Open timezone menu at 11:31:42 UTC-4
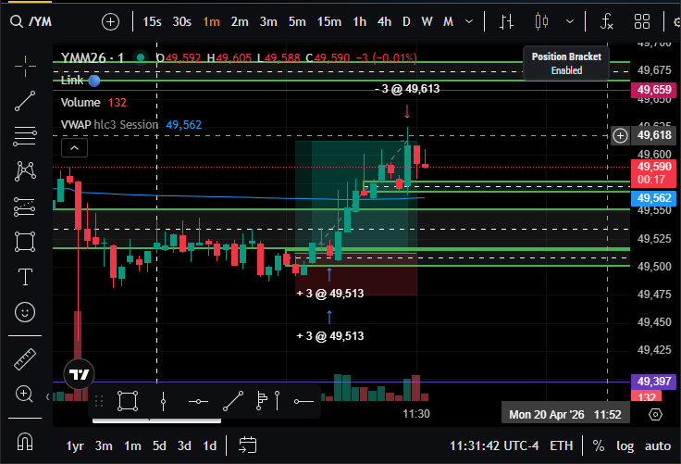 [x=494, y=445]
